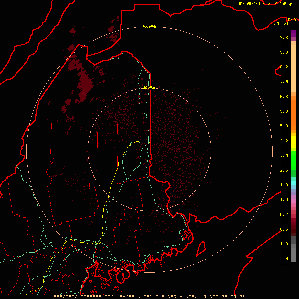Click the -0.5 color scale value
The width and height of the screenshot is (299, 299).
[283, 229]
